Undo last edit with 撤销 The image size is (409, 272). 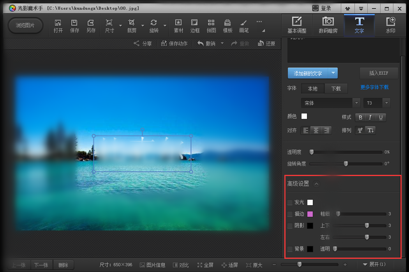click(206, 44)
